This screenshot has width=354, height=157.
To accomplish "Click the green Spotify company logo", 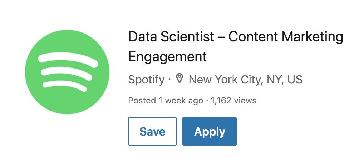I will (67, 72).
